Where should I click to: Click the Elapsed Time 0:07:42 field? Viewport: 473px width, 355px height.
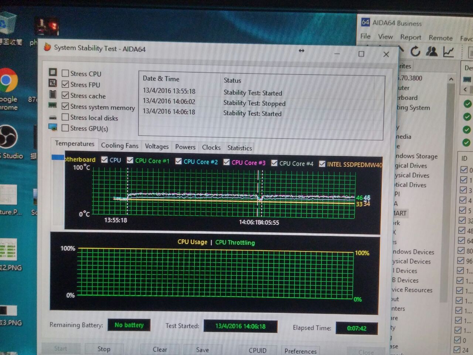(357, 328)
